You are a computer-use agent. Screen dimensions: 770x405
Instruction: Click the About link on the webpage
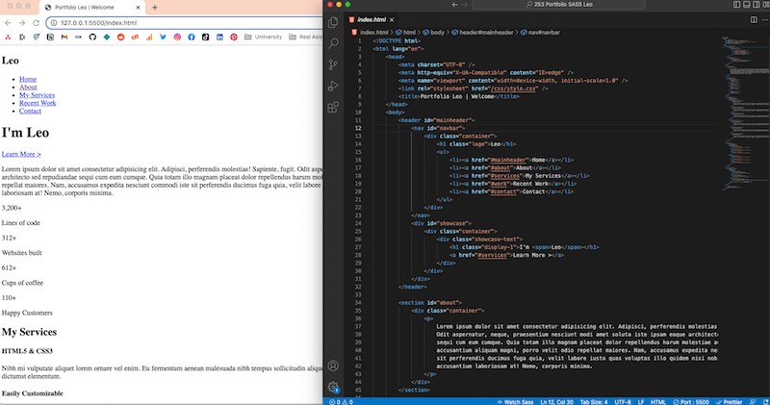28,87
